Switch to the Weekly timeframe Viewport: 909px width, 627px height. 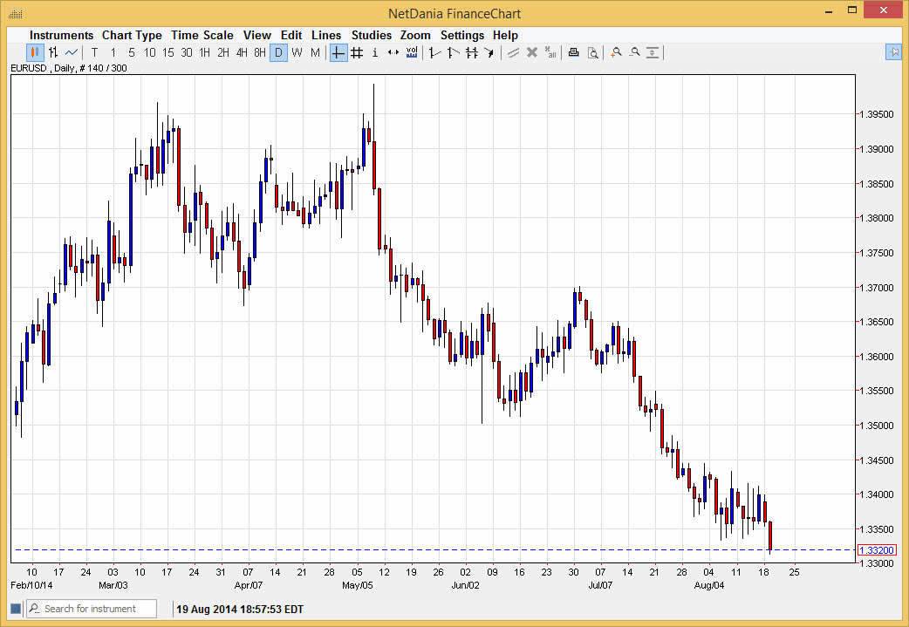point(297,52)
